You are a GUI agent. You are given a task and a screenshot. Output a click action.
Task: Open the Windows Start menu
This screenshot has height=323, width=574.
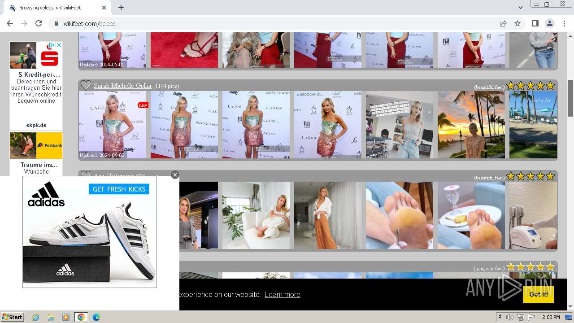(x=12, y=317)
